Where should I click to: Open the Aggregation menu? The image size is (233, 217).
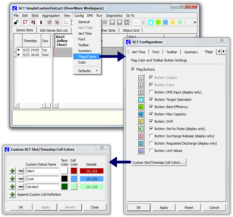[x=51, y=16]
